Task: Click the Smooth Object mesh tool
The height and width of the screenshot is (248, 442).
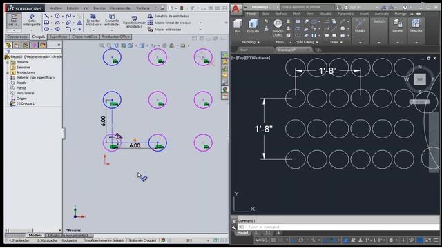Action: (x=278, y=28)
